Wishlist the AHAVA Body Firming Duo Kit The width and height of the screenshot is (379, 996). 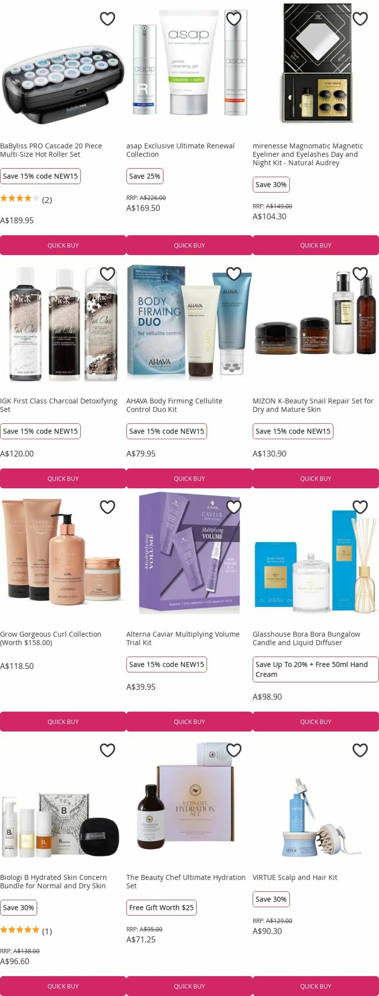click(x=234, y=274)
